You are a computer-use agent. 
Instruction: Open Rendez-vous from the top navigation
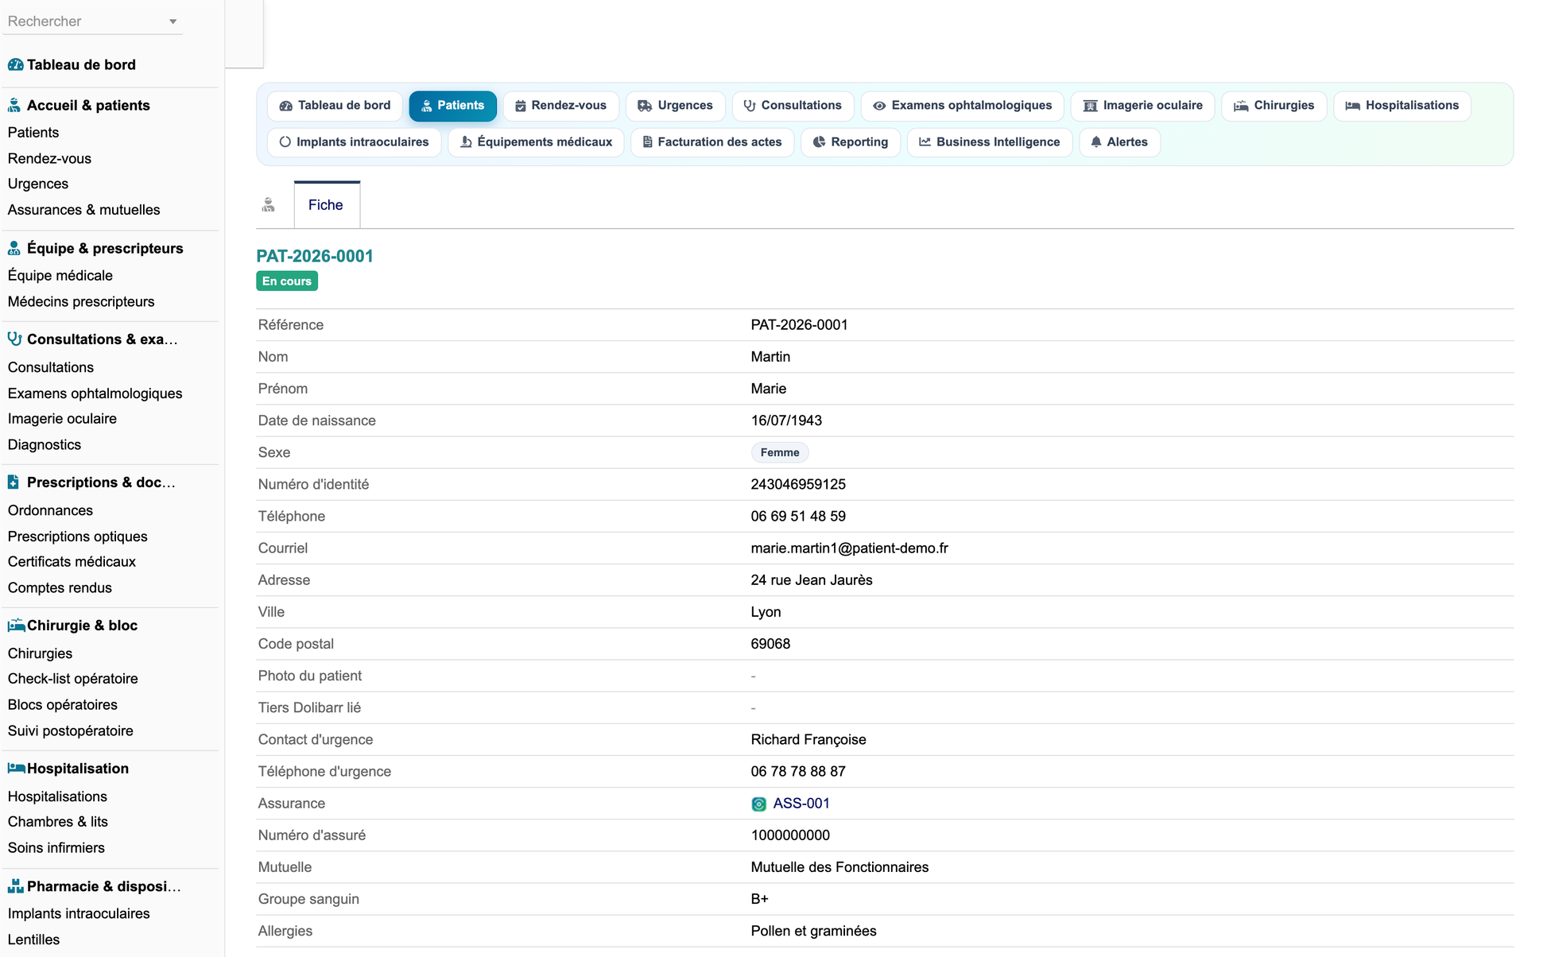[561, 106]
